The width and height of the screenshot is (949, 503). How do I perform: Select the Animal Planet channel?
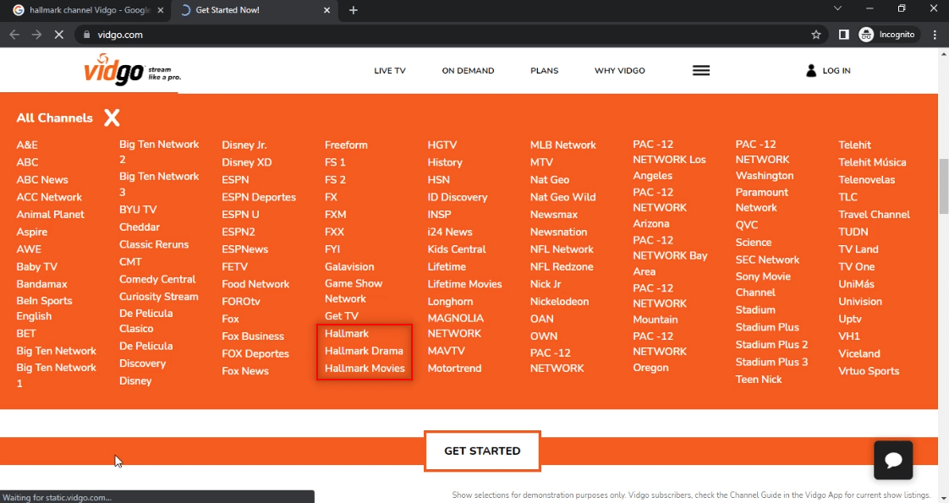click(50, 215)
